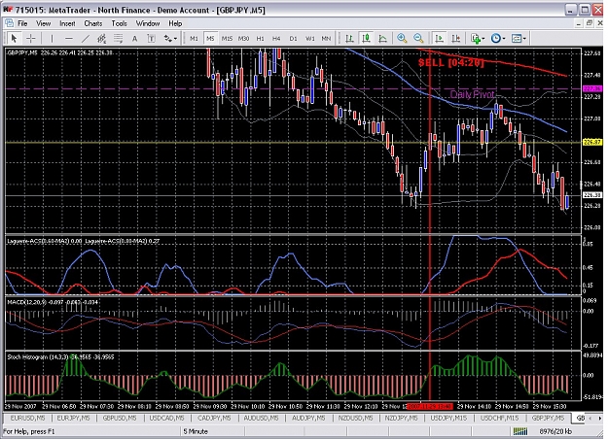Switch to the NZDUSD,M5 chart tab
This screenshot has width=608, height=439.
pos(355,418)
